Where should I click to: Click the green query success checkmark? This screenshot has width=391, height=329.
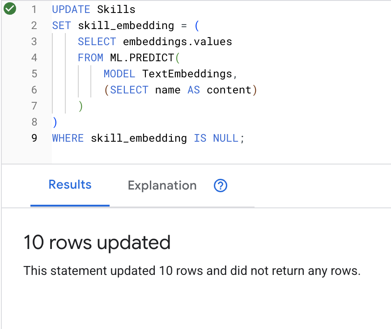click(9, 9)
